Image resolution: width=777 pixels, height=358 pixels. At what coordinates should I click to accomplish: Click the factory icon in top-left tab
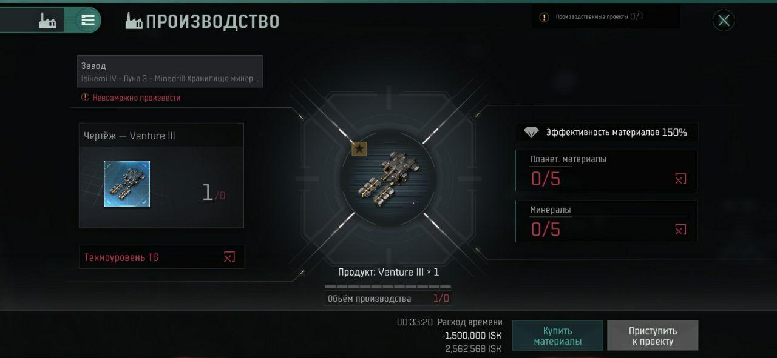(x=47, y=21)
